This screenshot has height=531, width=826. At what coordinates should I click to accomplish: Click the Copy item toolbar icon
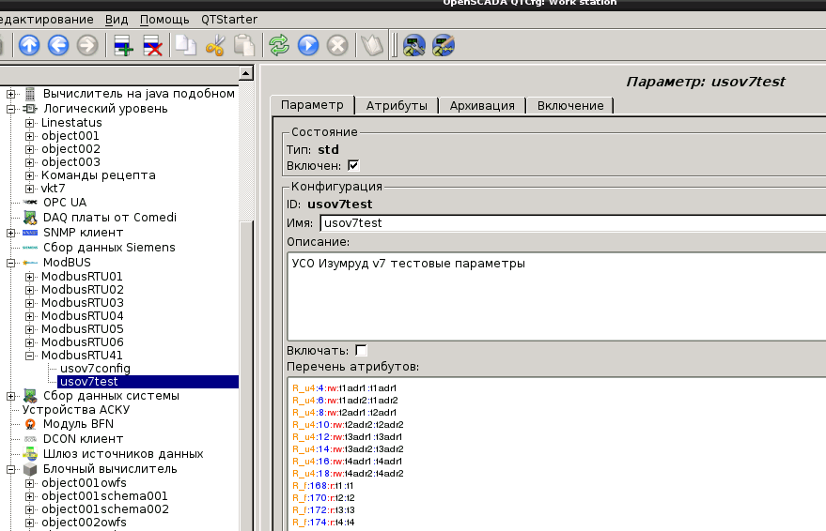[x=186, y=45]
